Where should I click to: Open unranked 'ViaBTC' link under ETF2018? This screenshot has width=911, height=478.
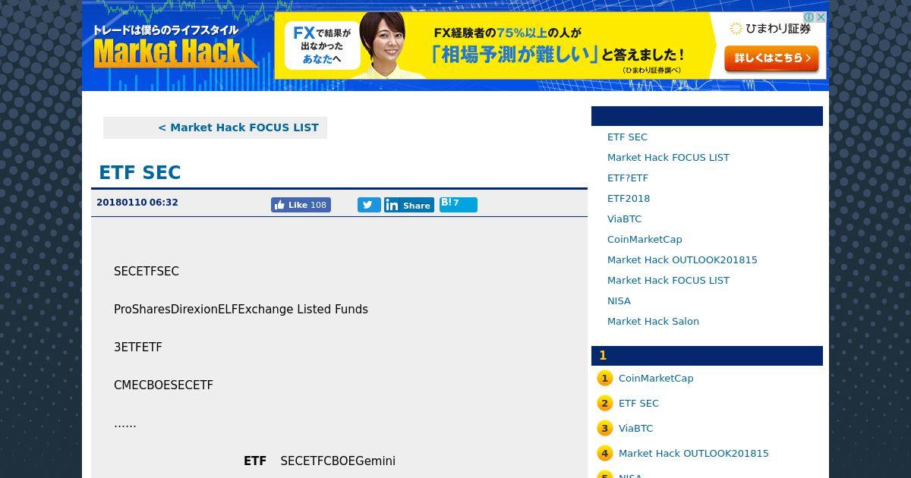(x=624, y=219)
